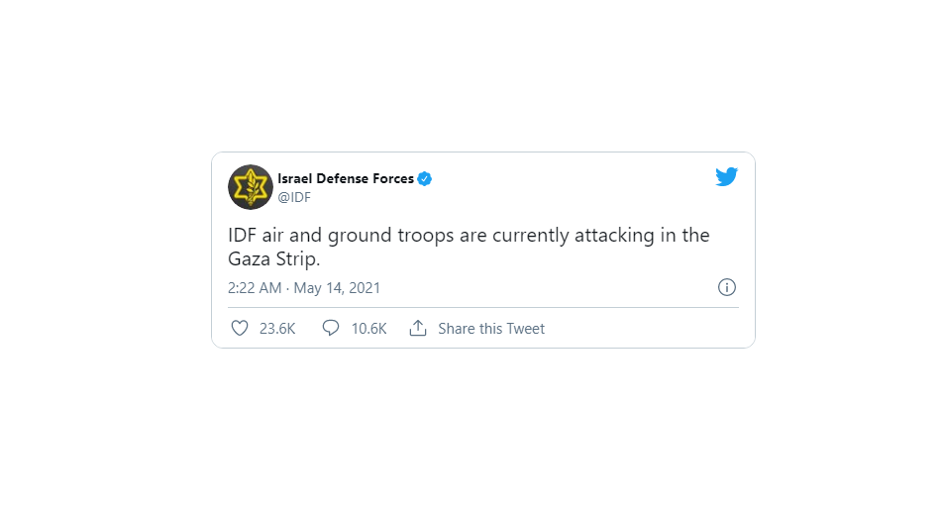Click the Twitter bird logo
The width and height of the screenshot is (942, 508).
pos(726,176)
